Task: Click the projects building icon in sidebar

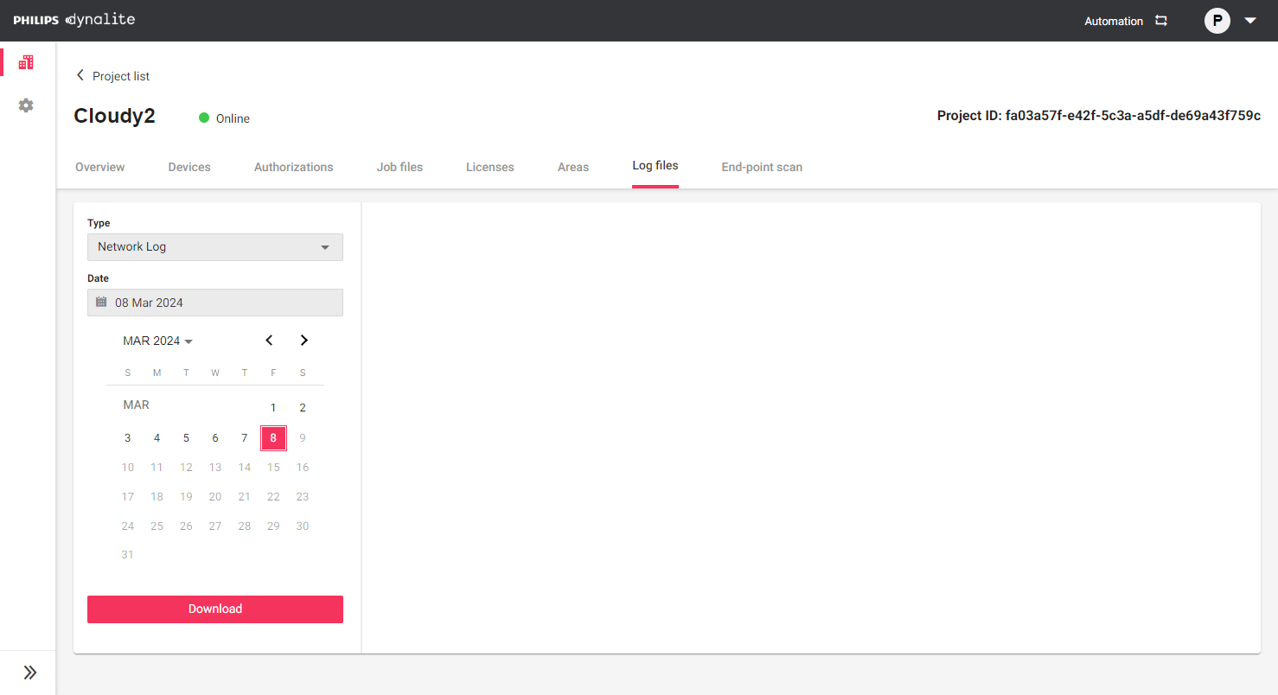Action: pos(26,62)
